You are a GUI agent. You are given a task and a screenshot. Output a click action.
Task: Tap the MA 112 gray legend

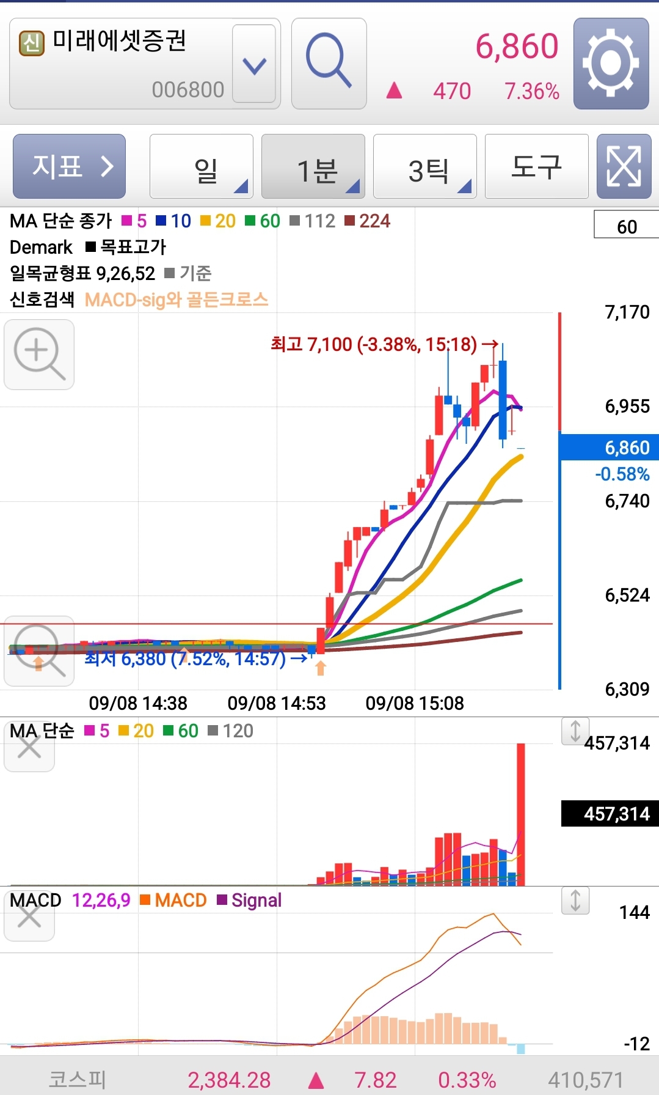[313, 221]
